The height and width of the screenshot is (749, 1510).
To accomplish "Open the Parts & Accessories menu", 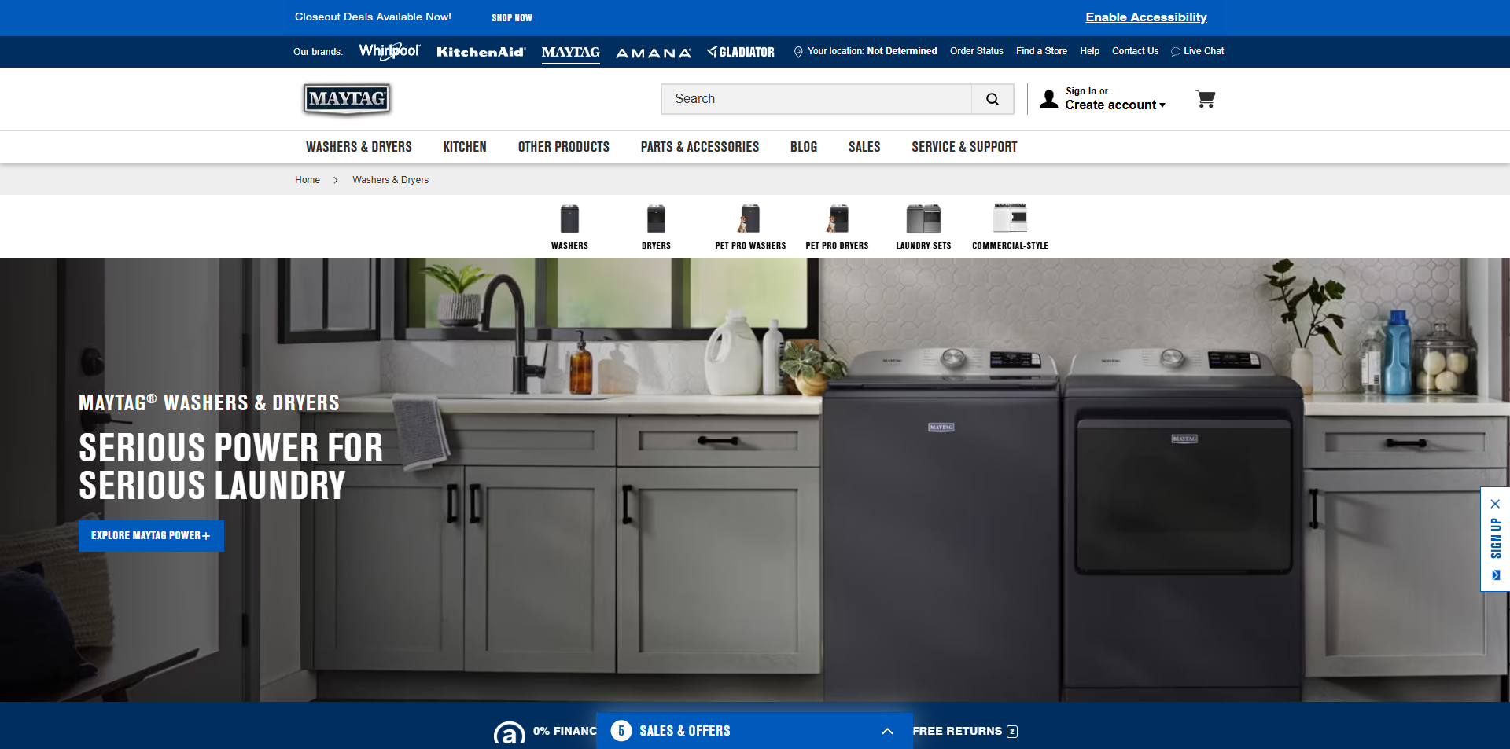I will pos(699,147).
